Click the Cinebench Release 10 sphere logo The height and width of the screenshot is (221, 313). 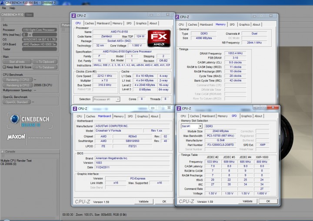pos(15,119)
